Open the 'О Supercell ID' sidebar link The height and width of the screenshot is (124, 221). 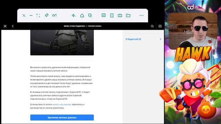(133, 39)
